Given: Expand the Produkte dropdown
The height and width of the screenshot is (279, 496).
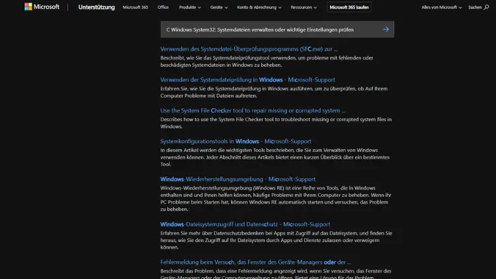Looking at the screenshot, I should tap(190, 7).
